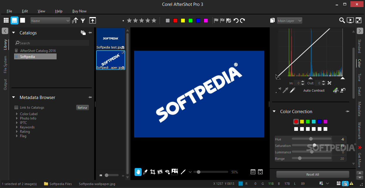Apply Auto Contrast
The height and width of the screenshot is (188, 365).
tap(314, 90)
